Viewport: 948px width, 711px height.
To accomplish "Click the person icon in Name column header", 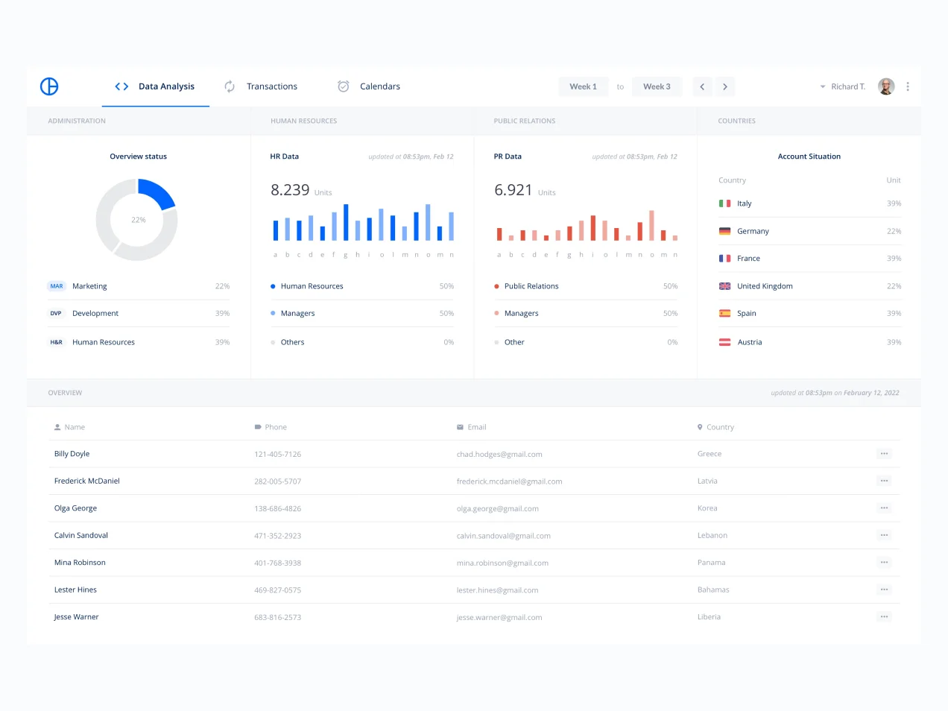I will pyautogui.click(x=57, y=427).
